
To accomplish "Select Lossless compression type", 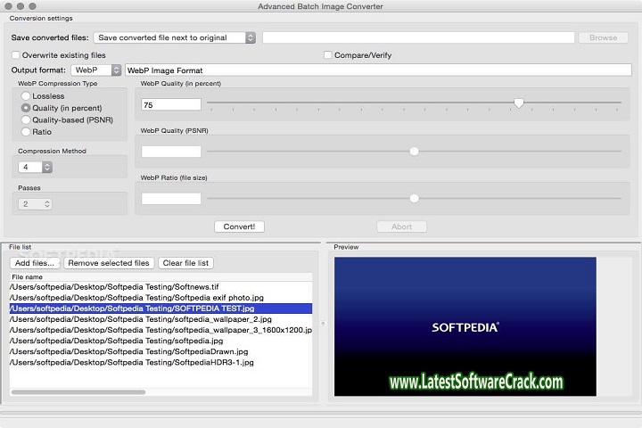I will tap(27, 95).
